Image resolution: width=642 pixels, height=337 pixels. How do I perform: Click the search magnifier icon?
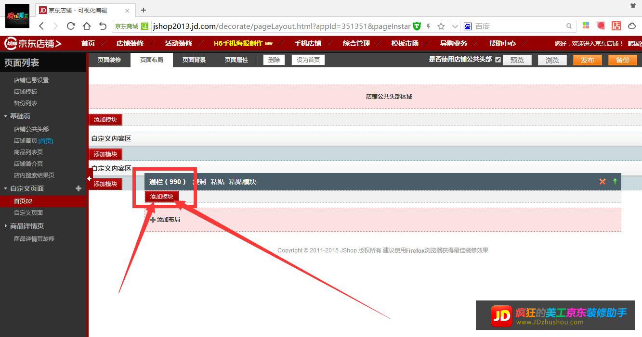click(x=569, y=26)
